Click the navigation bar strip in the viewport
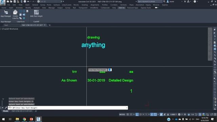This screenshot has height=122, width=217. pyautogui.click(x=210, y=44)
